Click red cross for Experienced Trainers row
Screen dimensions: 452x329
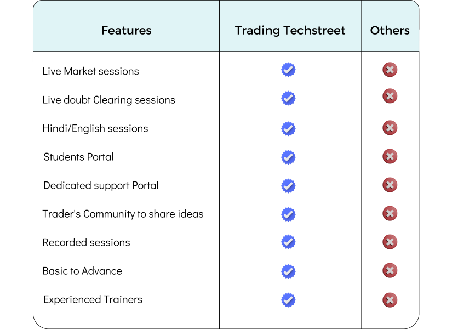click(390, 300)
